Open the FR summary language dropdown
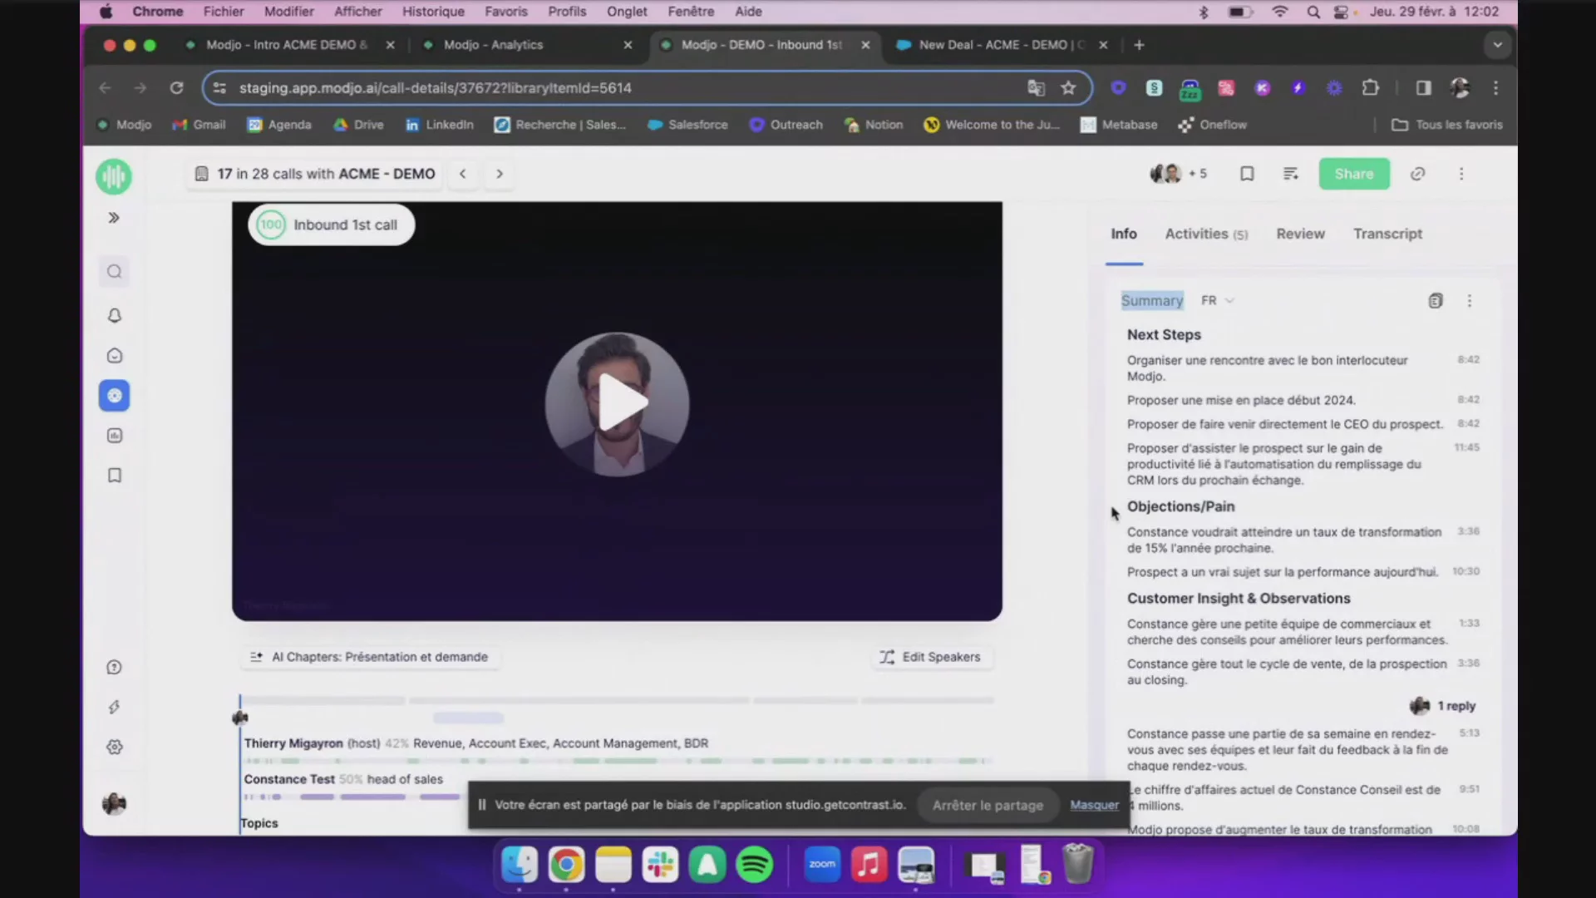Image resolution: width=1596 pixels, height=898 pixels. [1217, 300]
